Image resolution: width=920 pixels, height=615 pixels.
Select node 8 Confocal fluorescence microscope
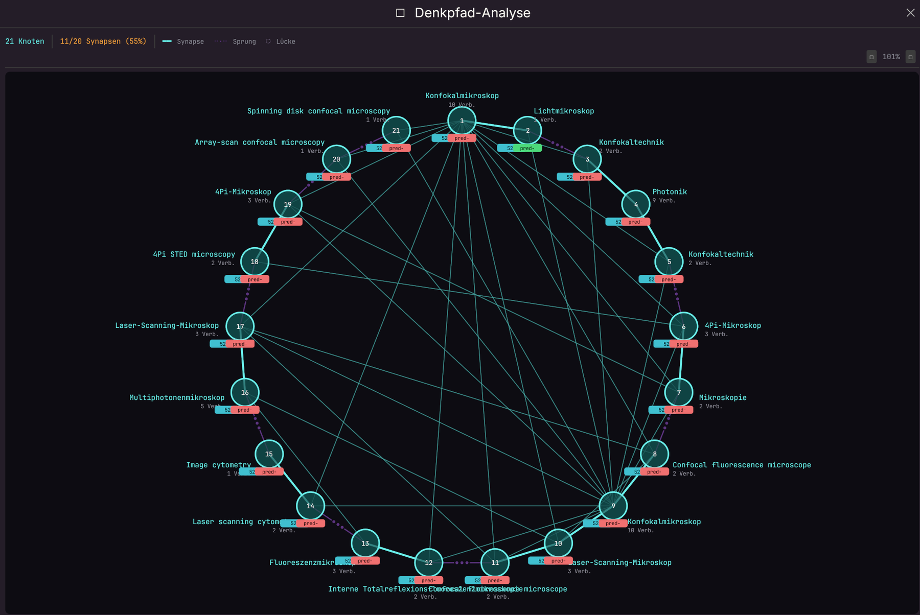(654, 454)
